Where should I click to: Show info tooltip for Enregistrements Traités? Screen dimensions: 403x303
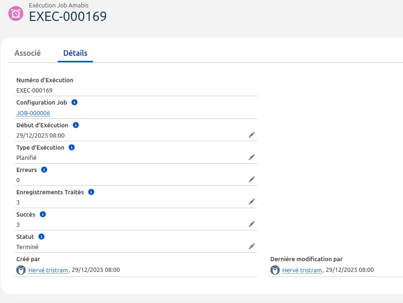[x=91, y=192]
